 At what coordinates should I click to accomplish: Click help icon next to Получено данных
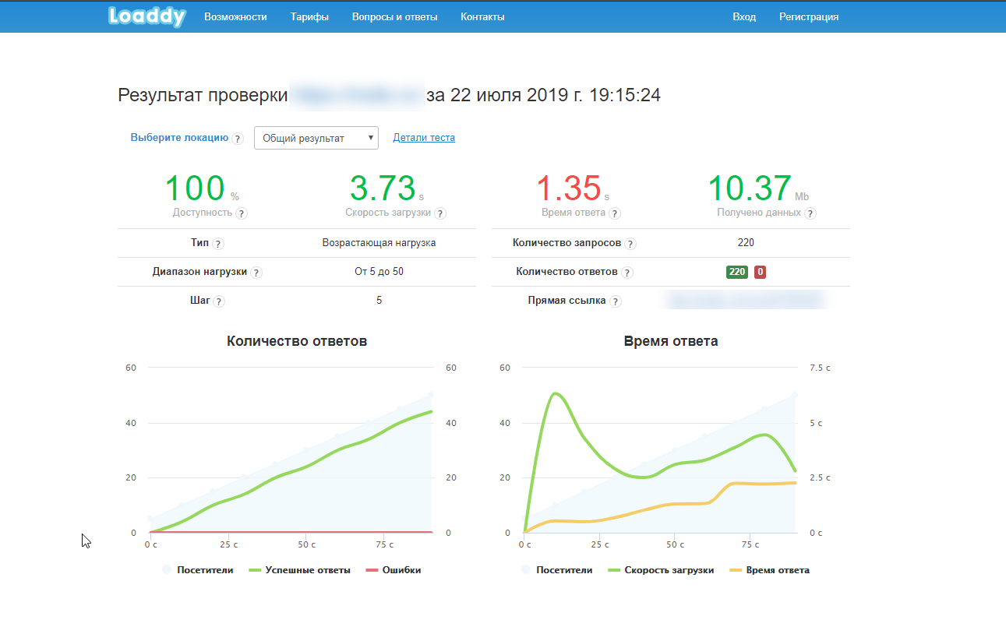tap(810, 213)
